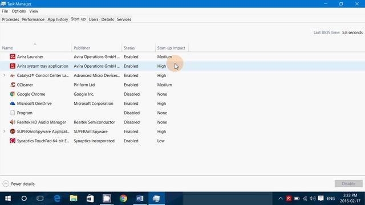Click the Google Chrome icon in start-up list

click(13, 94)
